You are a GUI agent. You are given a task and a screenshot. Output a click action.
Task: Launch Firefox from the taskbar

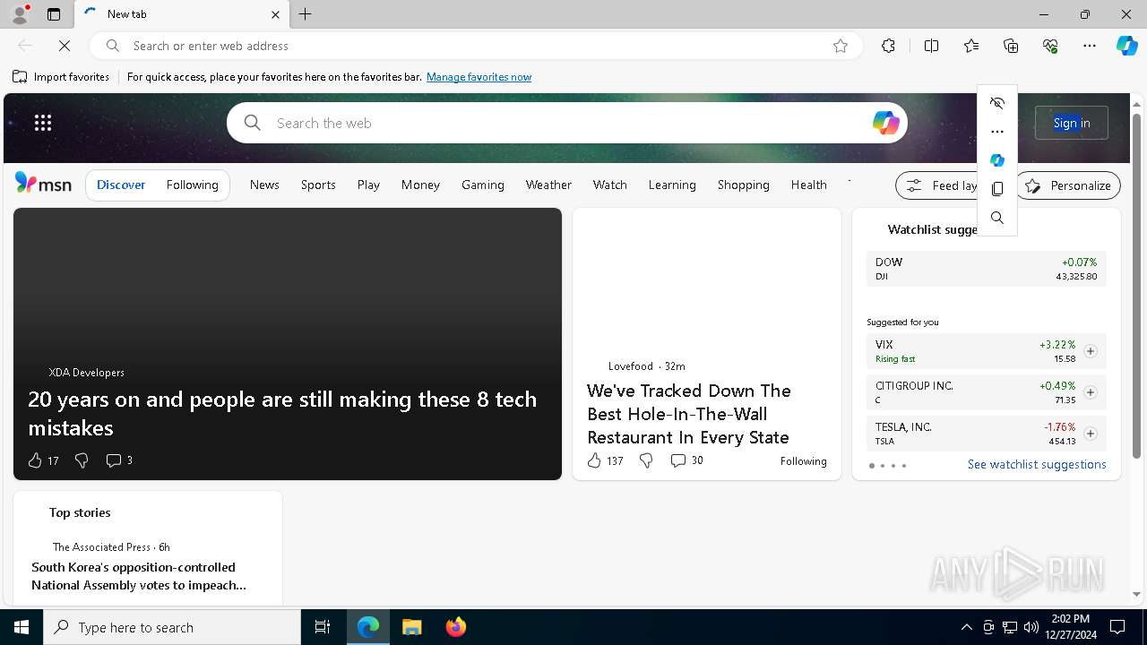coord(456,627)
